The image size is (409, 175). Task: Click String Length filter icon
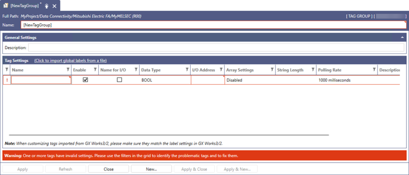(313, 70)
